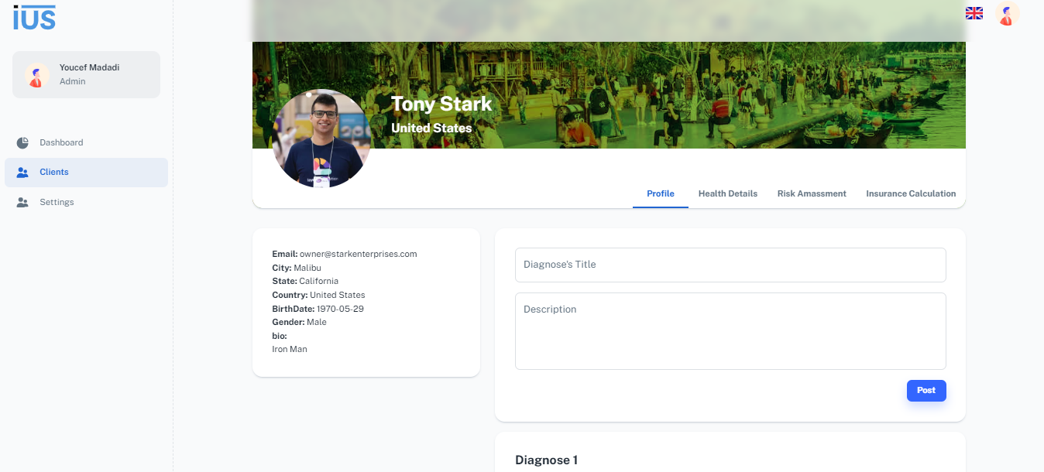Click the Diagnose 1 heading
The height and width of the screenshot is (472, 1044).
click(546, 460)
